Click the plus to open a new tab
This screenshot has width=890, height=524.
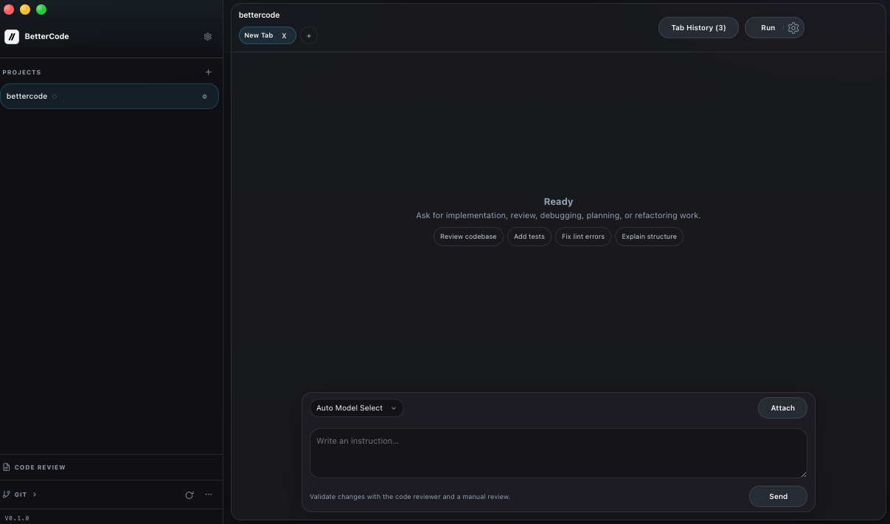pyautogui.click(x=309, y=35)
